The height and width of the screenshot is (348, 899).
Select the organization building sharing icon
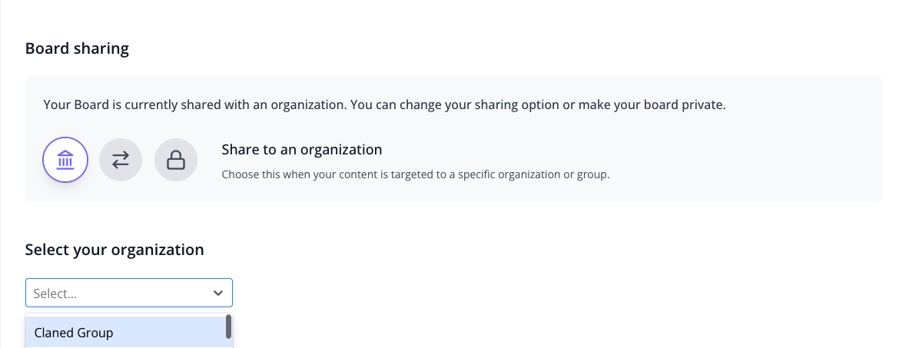(65, 160)
